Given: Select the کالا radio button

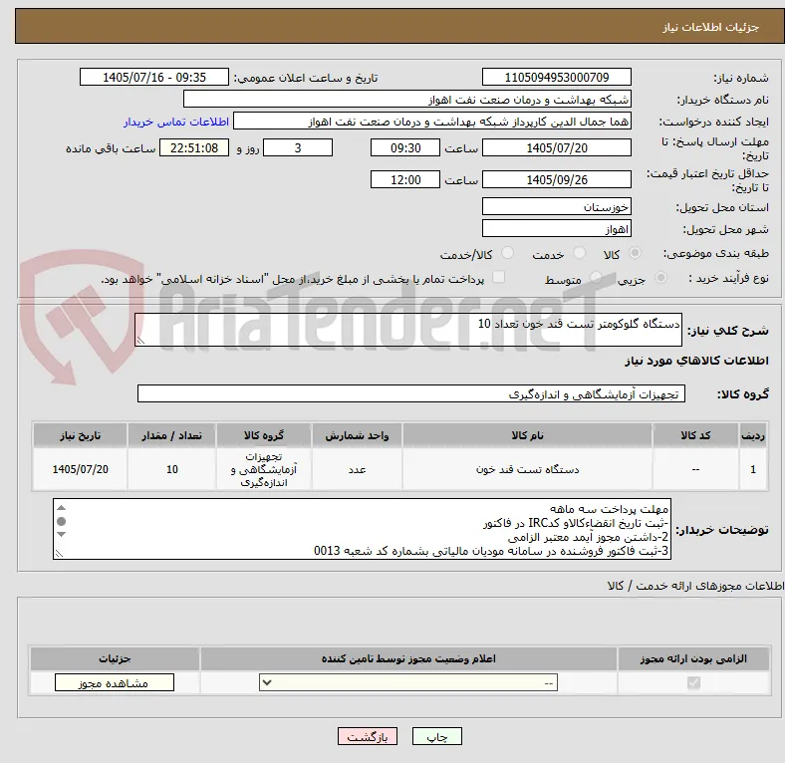Looking at the screenshot, I should pyautogui.click(x=635, y=253).
